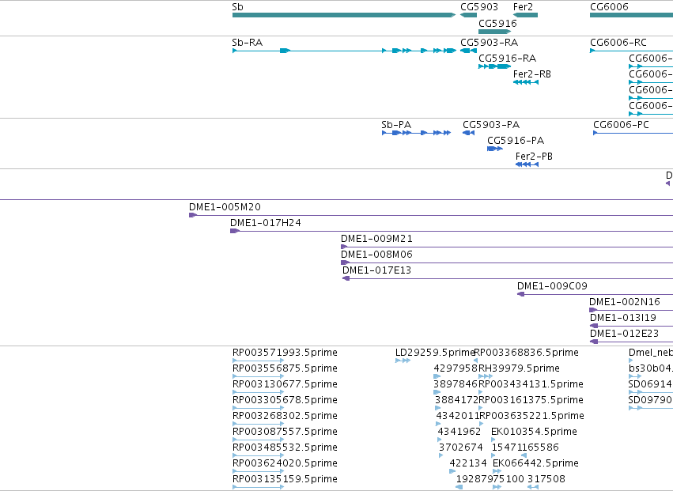Click the DME1-009C09 clone arrowhead

[x=520, y=294]
